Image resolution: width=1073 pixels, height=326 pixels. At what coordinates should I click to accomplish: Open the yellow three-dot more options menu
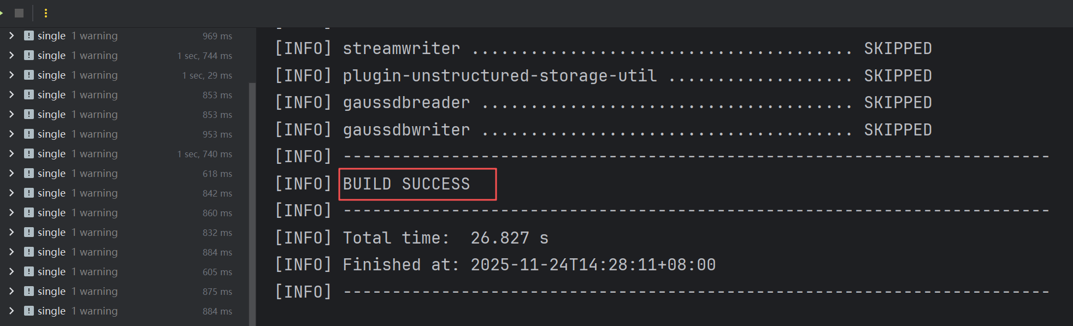coord(46,13)
